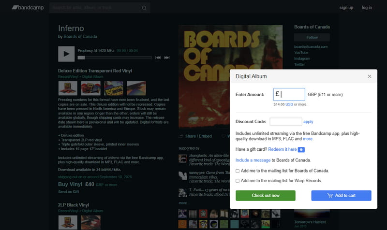The image size is (387, 230).
Task: Close the Digital Album dialog
Action: pos(369,76)
